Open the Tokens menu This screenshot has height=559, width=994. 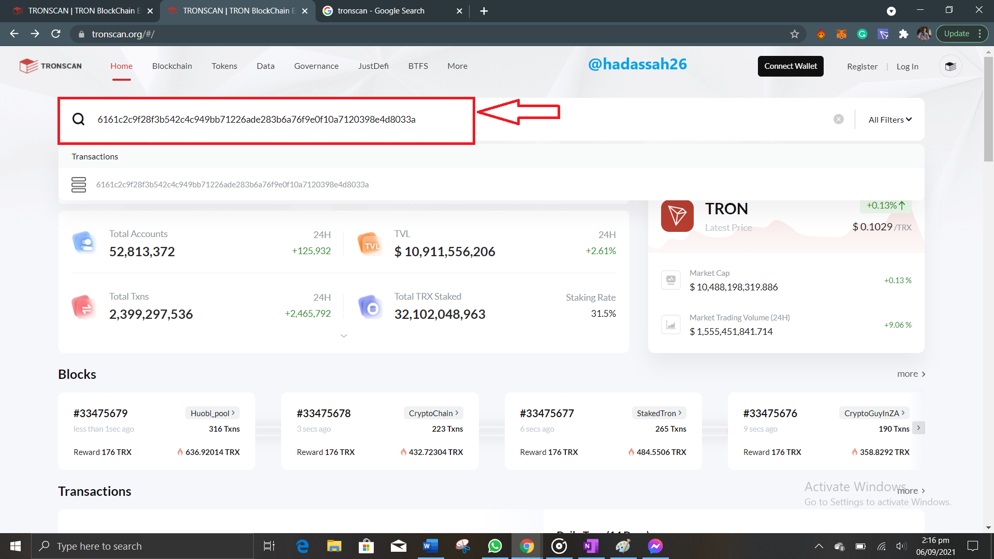[x=224, y=66]
